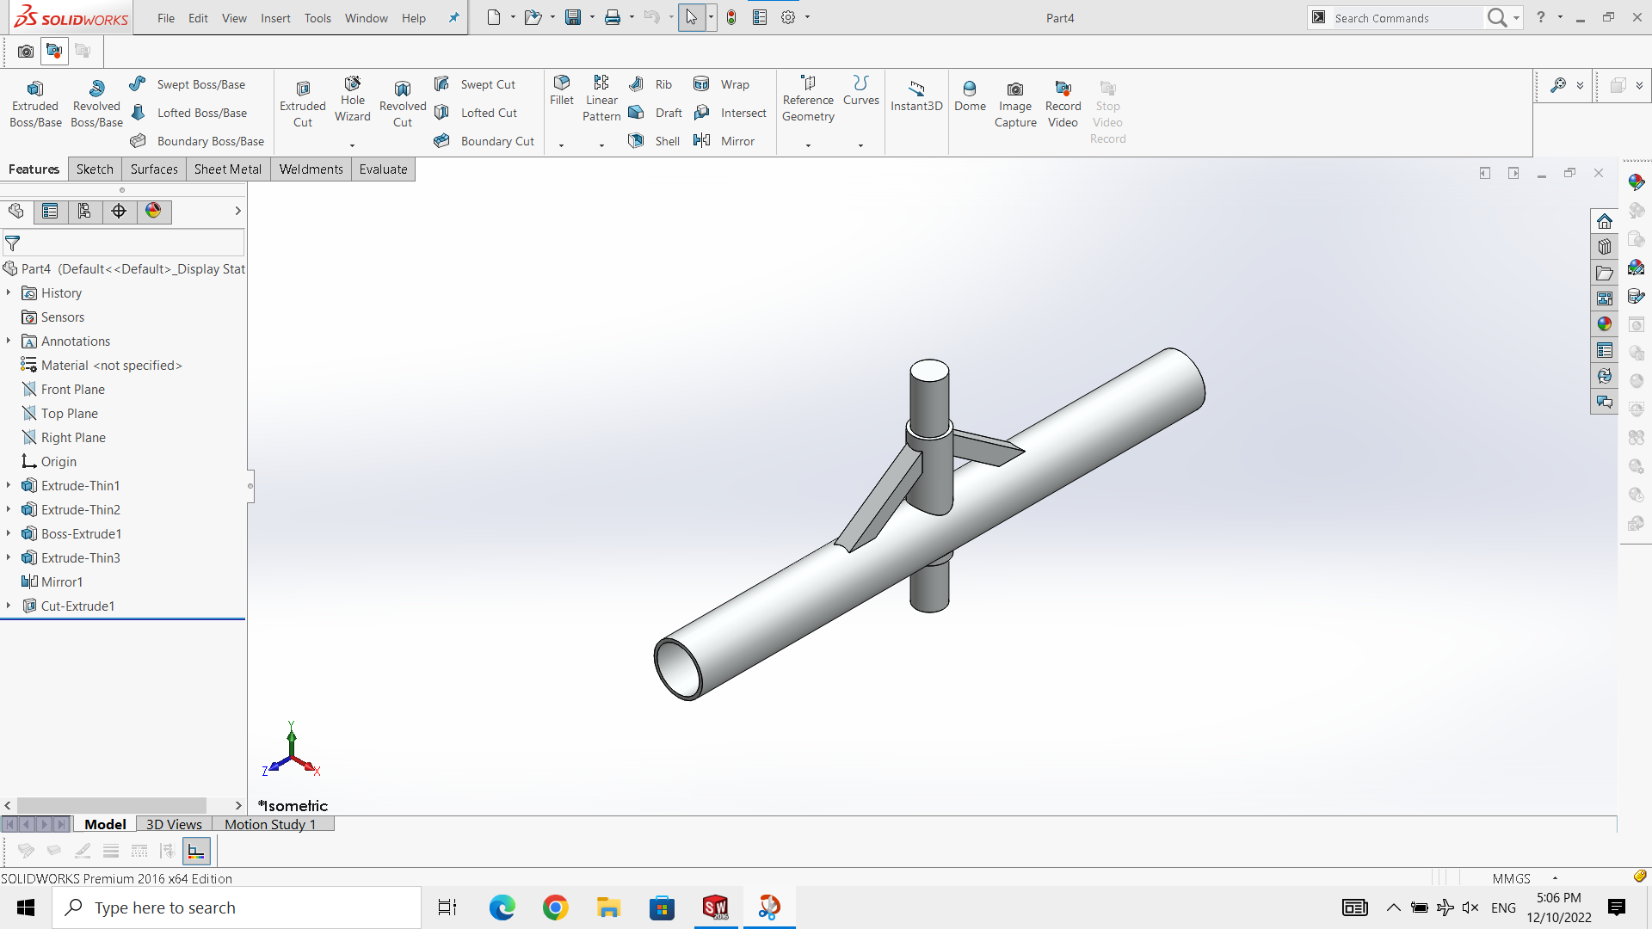This screenshot has height=929, width=1652.
Task: Select the Mirror1 feature
Action: click(52, 582)
